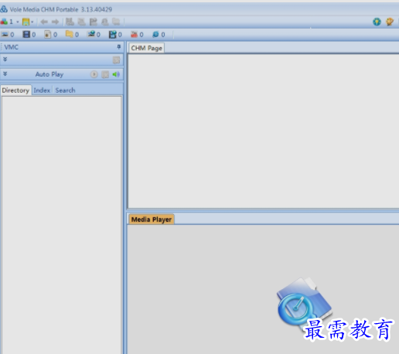Click the greyed-out printer toolbar icon
This screenshot has width=399, height=354.
(81, 22)
